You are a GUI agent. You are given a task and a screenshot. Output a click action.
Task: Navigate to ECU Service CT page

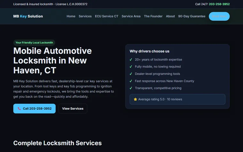pyautogui.click(x=106, y=16)
